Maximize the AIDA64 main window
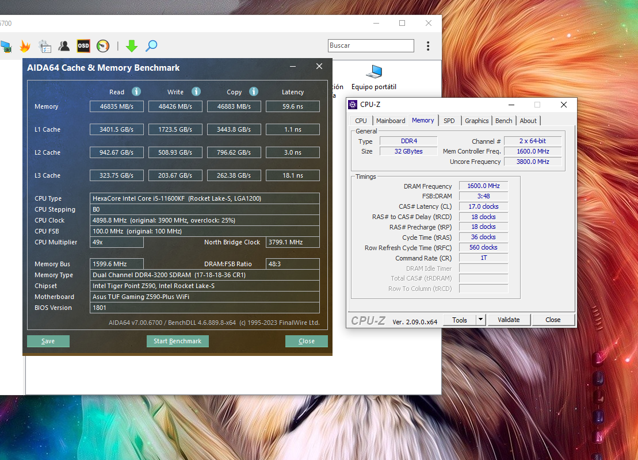This screenshot has width=638, height=460. pos(402,23)
